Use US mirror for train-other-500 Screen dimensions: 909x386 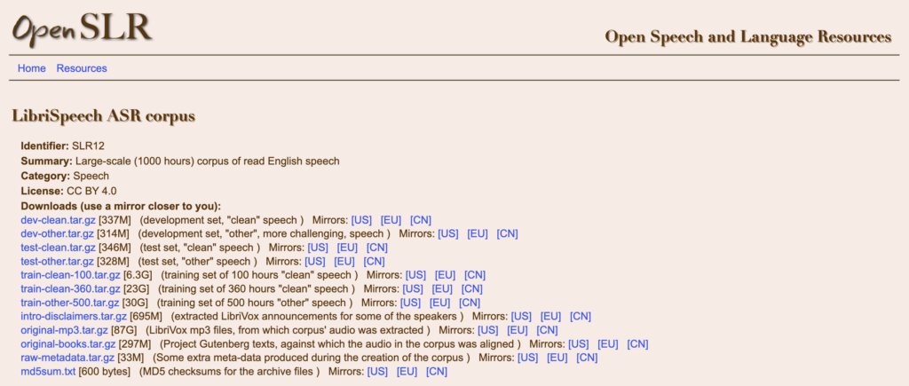[x=410, y=303]
